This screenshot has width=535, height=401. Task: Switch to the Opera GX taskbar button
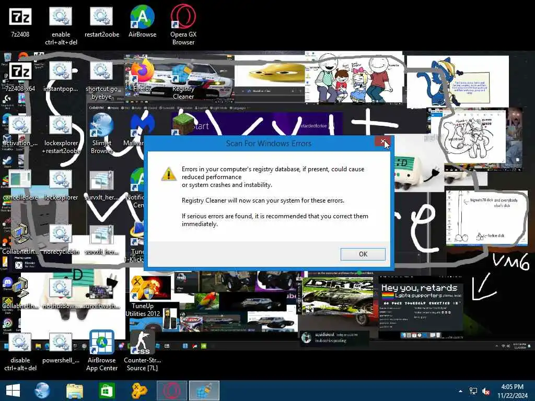coord(171,391)
